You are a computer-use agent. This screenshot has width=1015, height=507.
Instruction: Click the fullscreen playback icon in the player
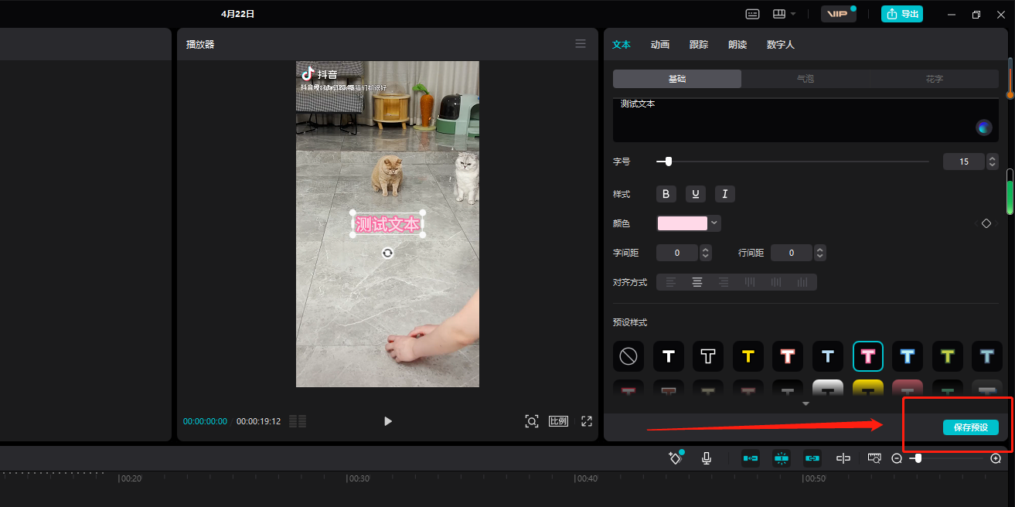pos(586,421)
